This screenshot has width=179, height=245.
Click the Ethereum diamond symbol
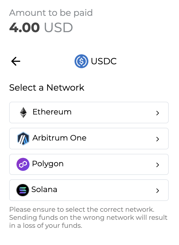click(23, 113)
